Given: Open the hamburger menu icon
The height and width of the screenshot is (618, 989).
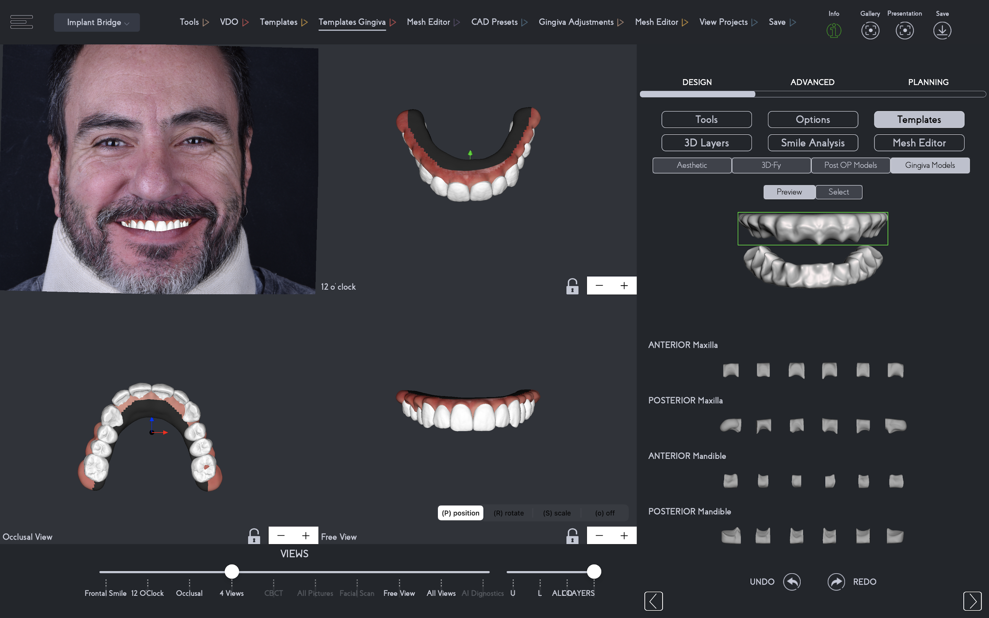Looking at the screenshot, I should pos(21,22).
